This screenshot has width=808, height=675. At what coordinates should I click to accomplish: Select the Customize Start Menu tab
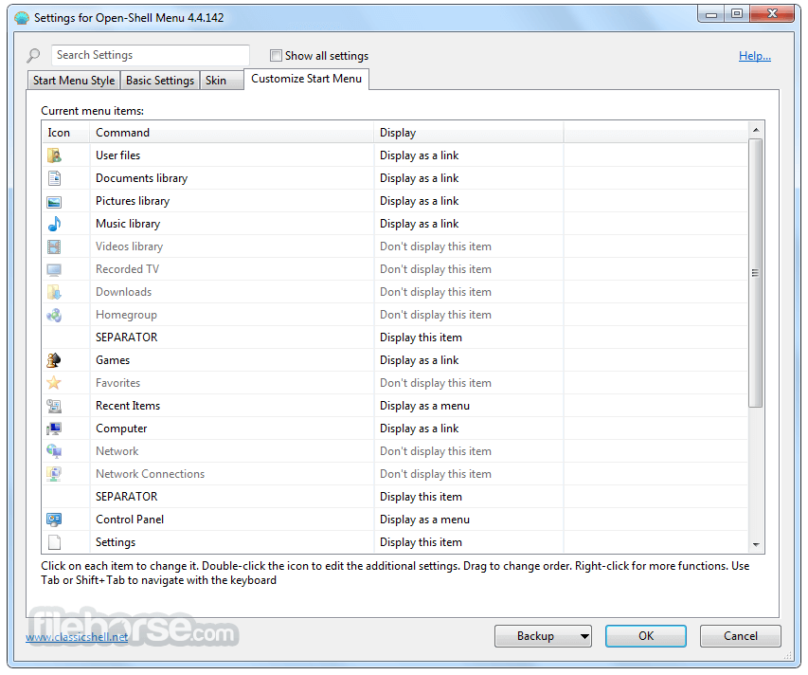point(307,79)
